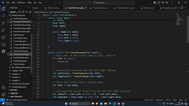Close the TransformSum.java tab

click(86, 8)
